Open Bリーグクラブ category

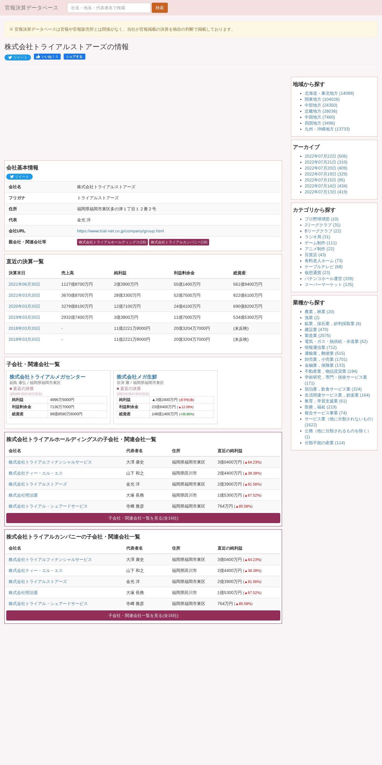click(323, 231)
